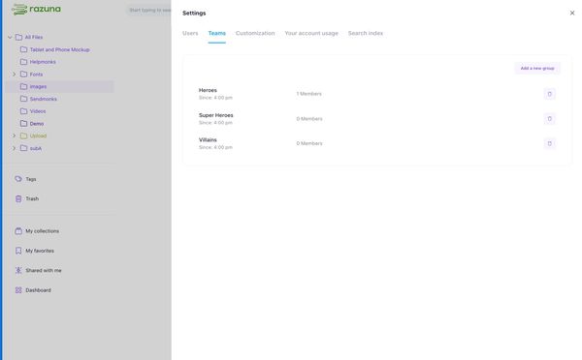Viewport: 582px width, 360px height.
Task: Expand the Fonts folder chevron
Action: click(x=15, y=75)
